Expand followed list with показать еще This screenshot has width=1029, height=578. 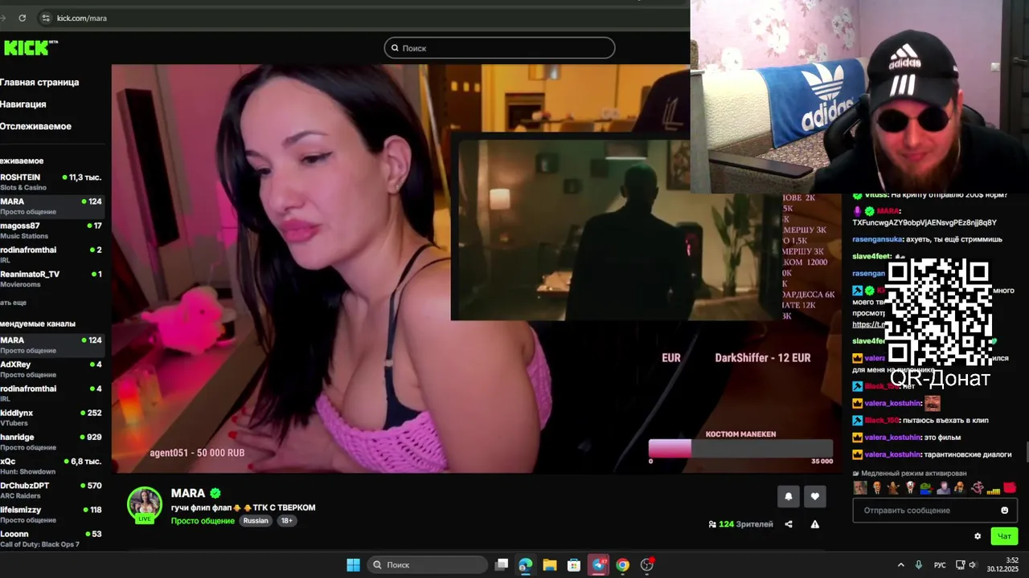pyautogui.click(x=14, y=303)
